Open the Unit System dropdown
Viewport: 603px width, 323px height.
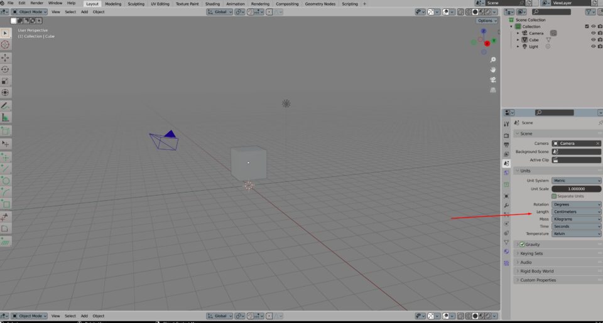click(576, 181)
